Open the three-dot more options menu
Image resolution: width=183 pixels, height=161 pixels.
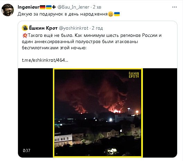pos(174,7)
